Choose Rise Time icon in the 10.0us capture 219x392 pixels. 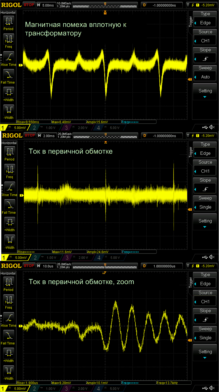pos(9,318)
